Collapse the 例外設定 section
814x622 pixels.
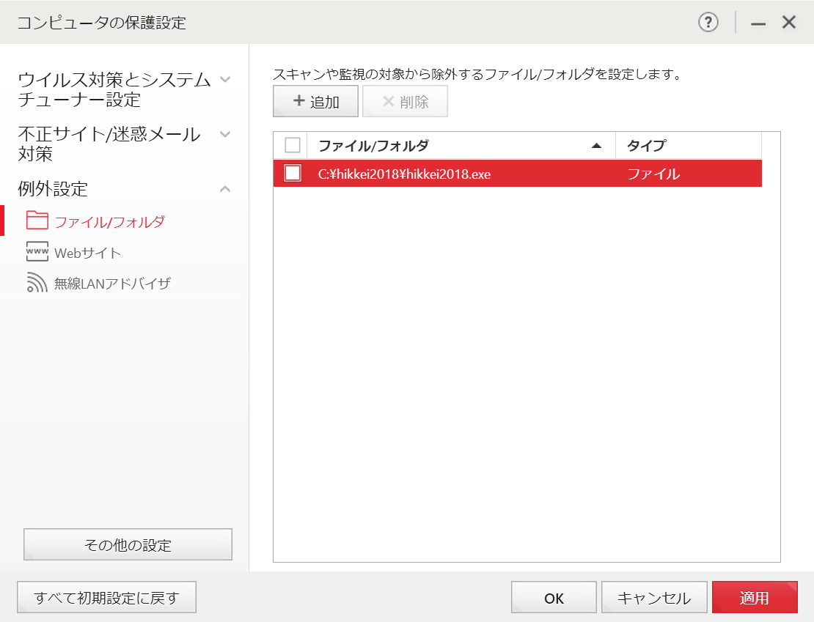[226, 189]
